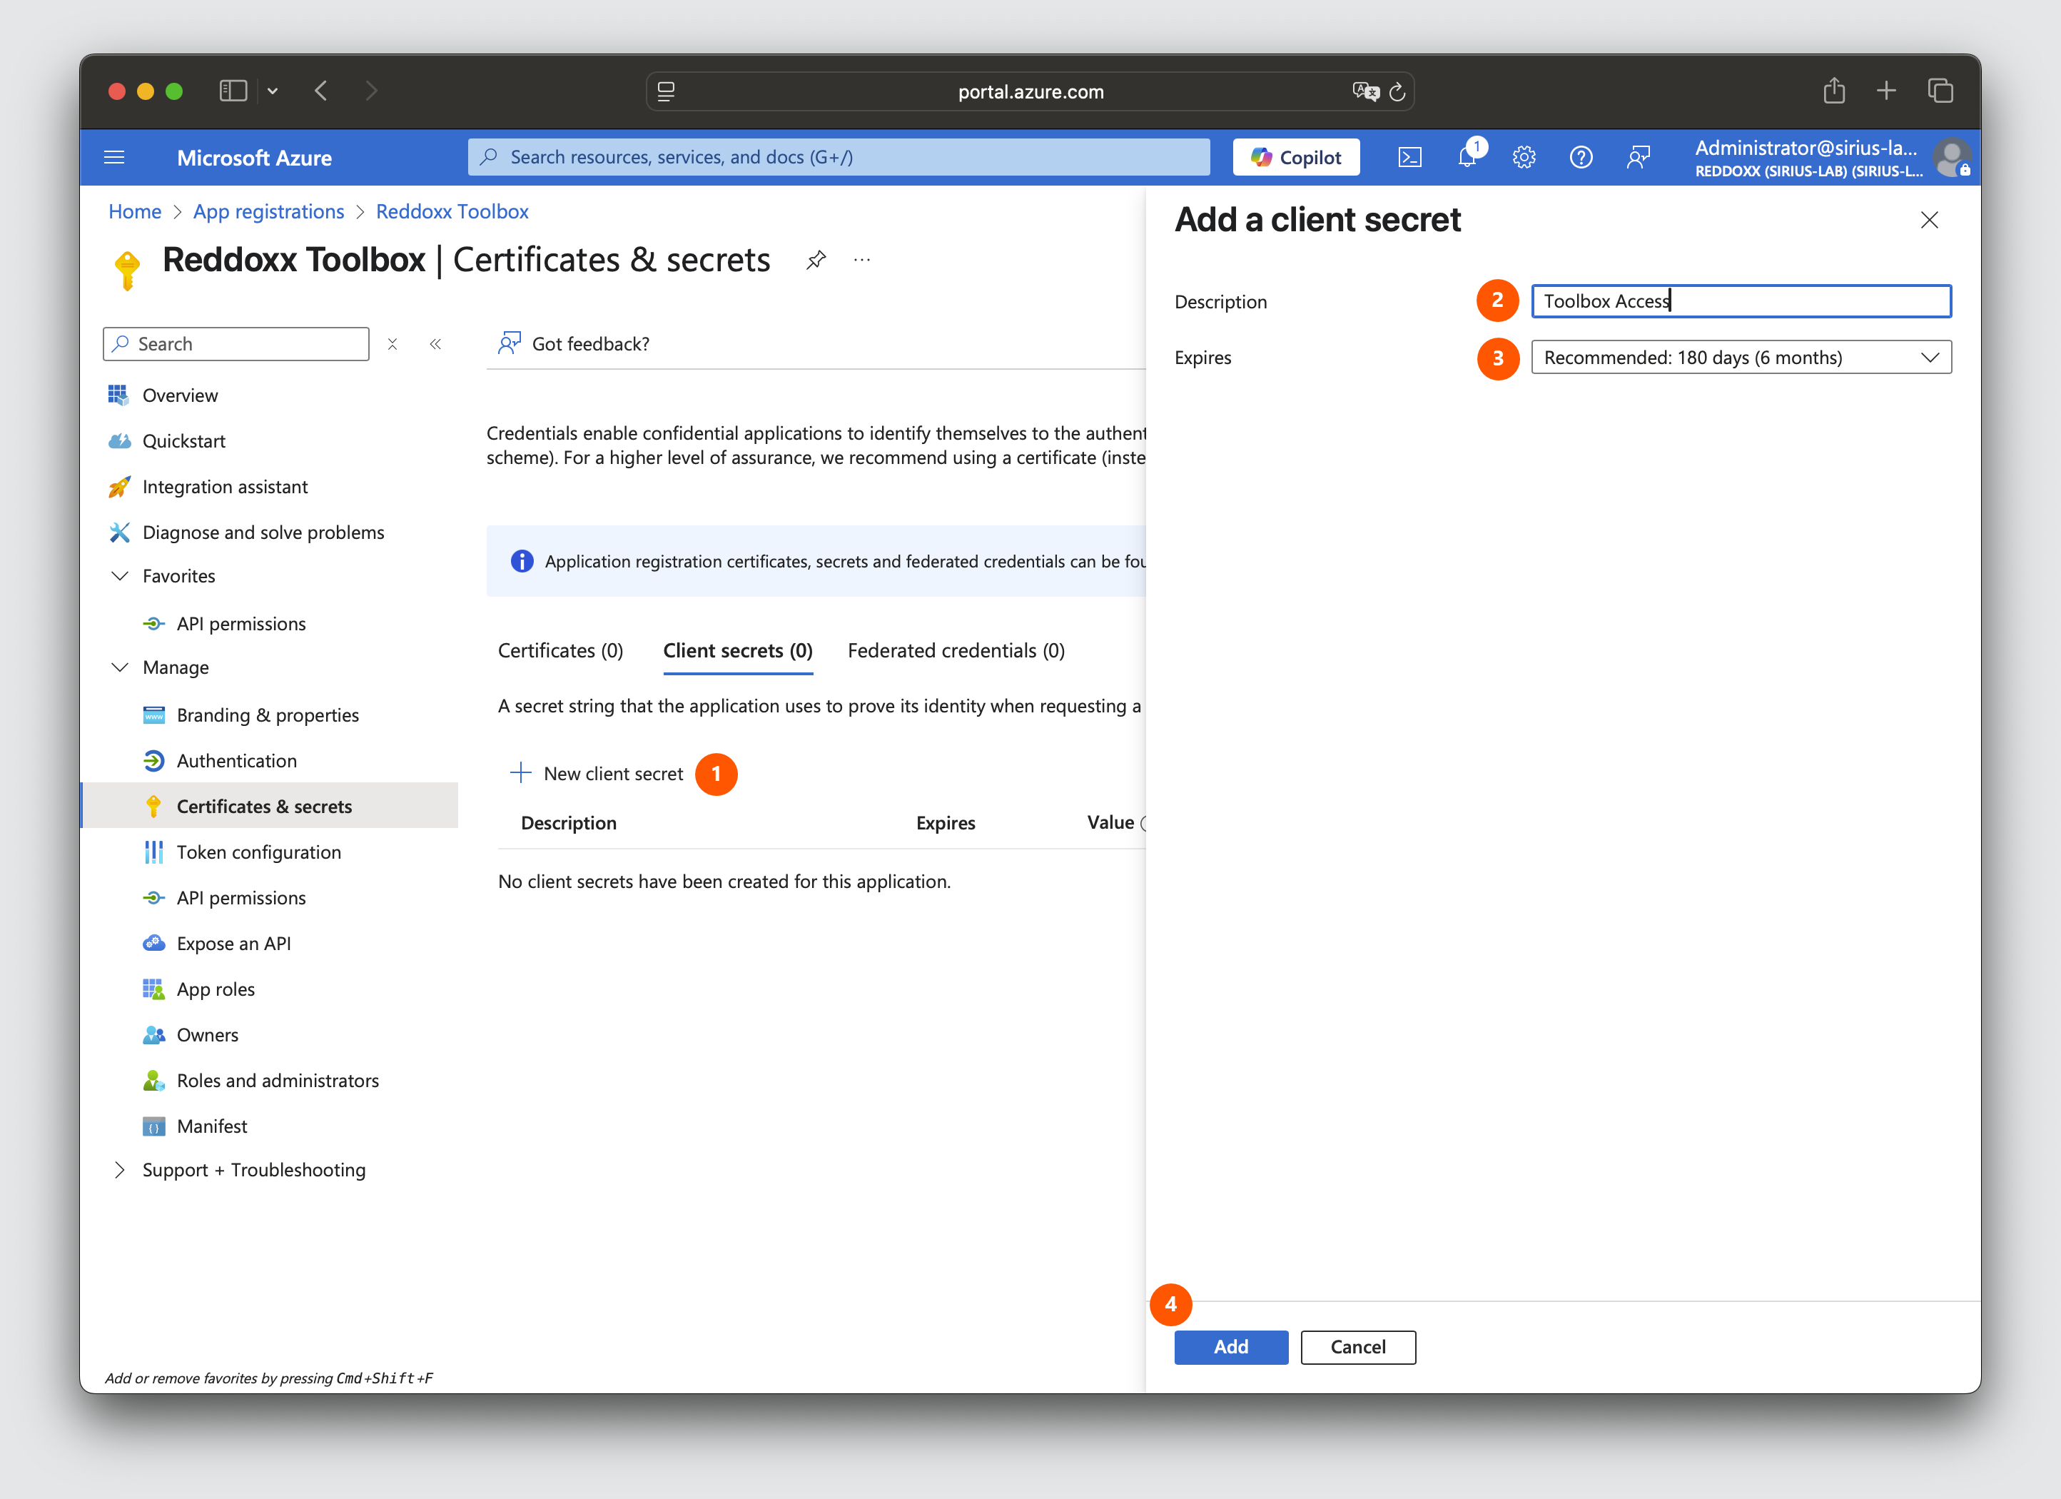Click the Expires column header
2061x1499 pixels.
tap(945, 823)
